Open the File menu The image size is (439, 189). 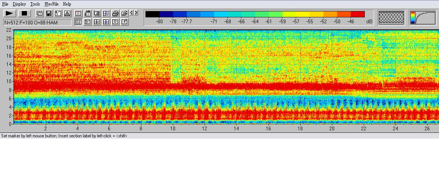pyautogui.click(x=5, y=4)
